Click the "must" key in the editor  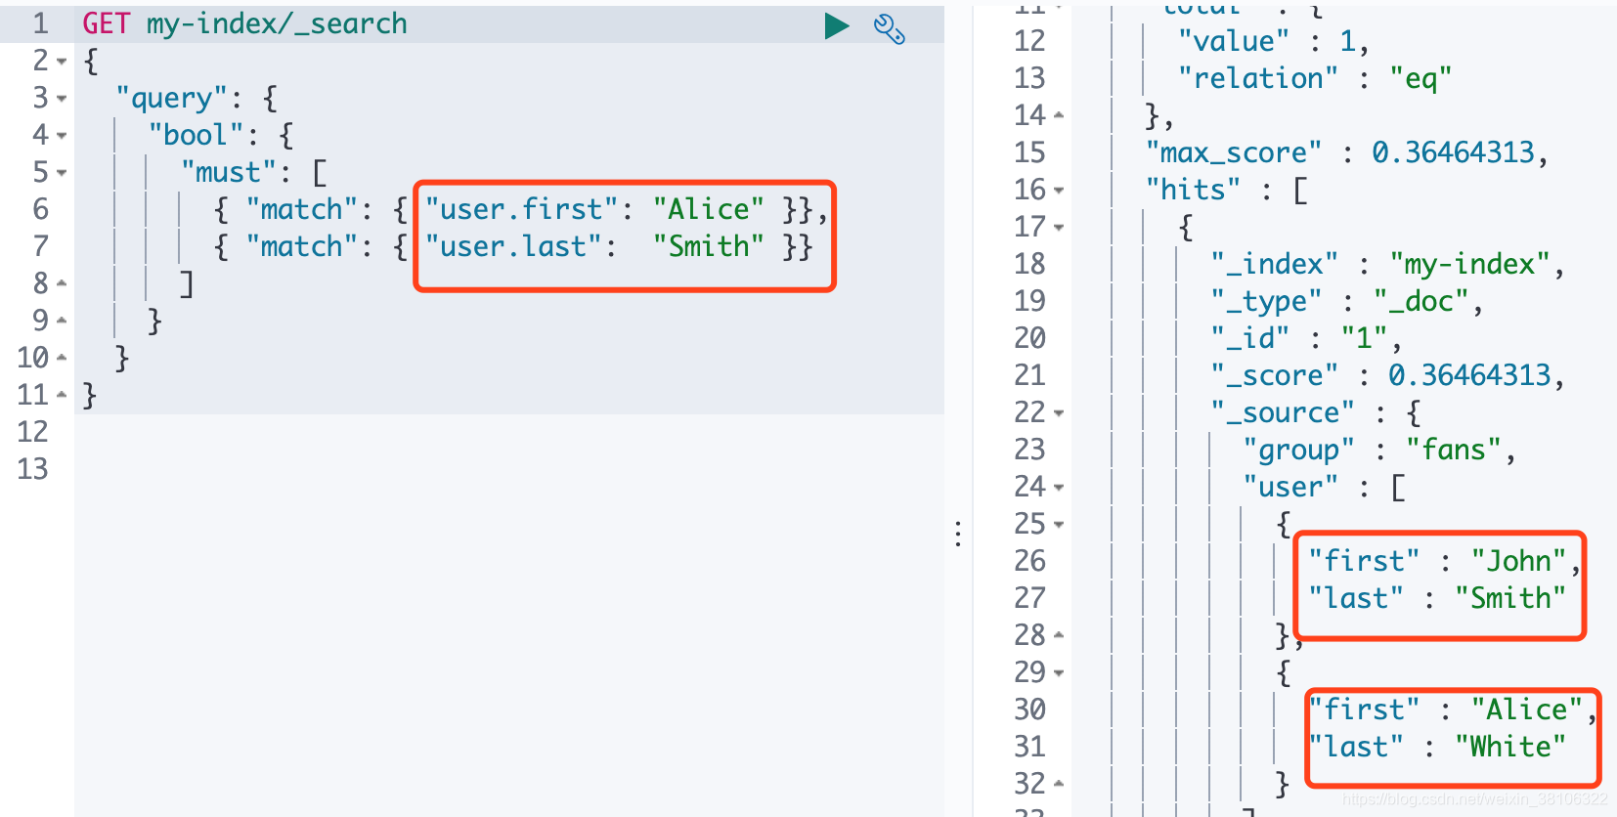pos(229,172)
